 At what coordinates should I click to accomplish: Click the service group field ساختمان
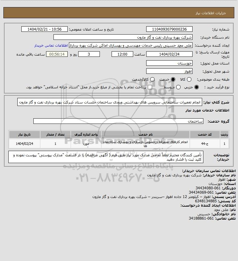coord(118,121)
